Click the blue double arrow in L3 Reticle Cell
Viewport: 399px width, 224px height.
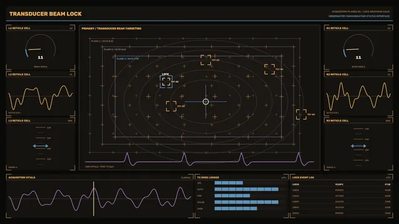[x=41, y=146]
